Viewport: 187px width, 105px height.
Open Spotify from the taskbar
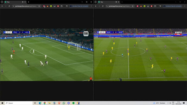73,103
